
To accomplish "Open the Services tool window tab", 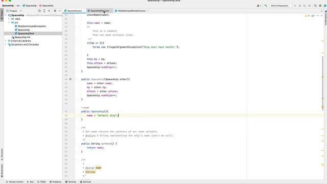I will tap(85, 182).
